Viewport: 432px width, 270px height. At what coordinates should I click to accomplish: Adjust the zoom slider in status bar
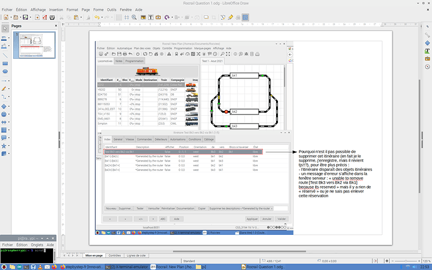coord(406,261)
